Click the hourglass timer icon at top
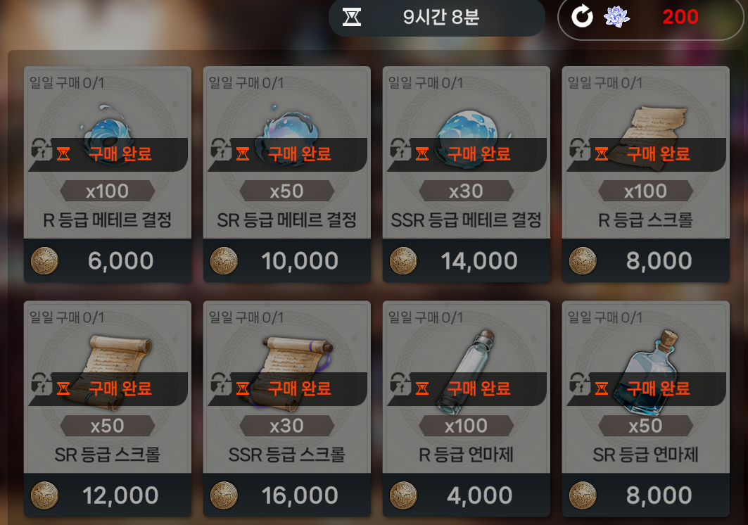Screen dimensions: 748x525 click(x=352, y=17)
